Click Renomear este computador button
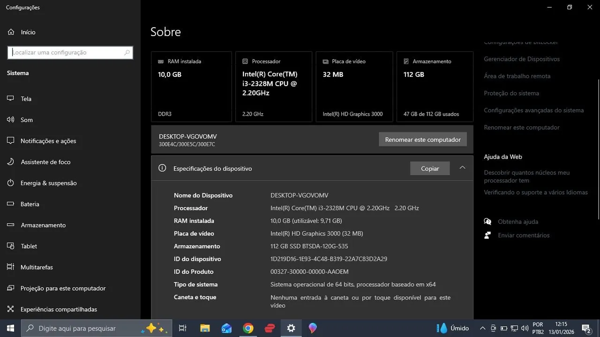The width and height of the screenshot is (600, 337). coord(423,139)
